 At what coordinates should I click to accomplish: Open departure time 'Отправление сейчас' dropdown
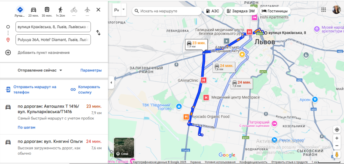(40, 70)
